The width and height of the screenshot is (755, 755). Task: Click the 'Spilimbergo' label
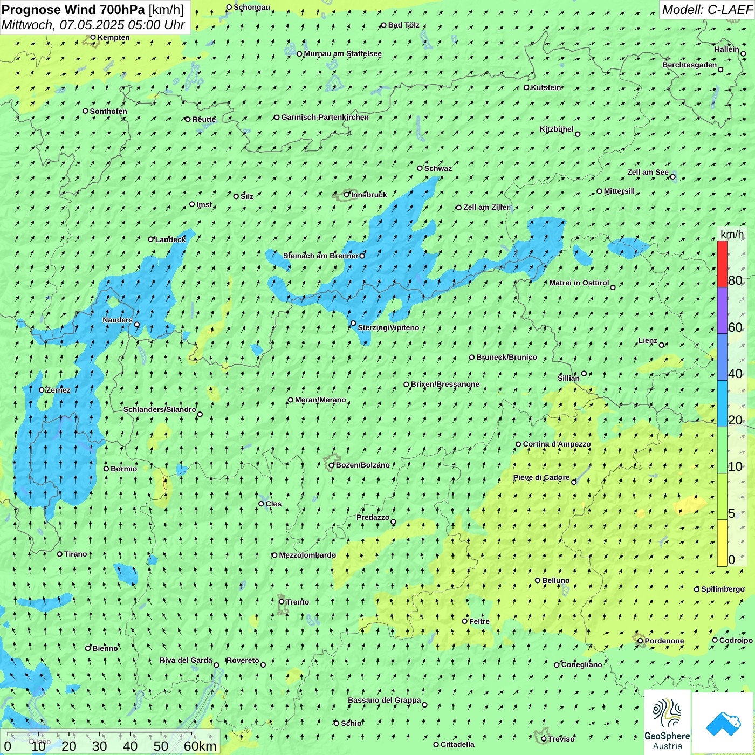coord(723,589)
